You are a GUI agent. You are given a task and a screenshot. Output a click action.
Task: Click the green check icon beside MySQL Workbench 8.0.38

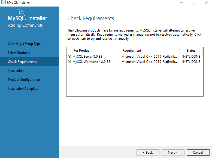coord(70,61)
